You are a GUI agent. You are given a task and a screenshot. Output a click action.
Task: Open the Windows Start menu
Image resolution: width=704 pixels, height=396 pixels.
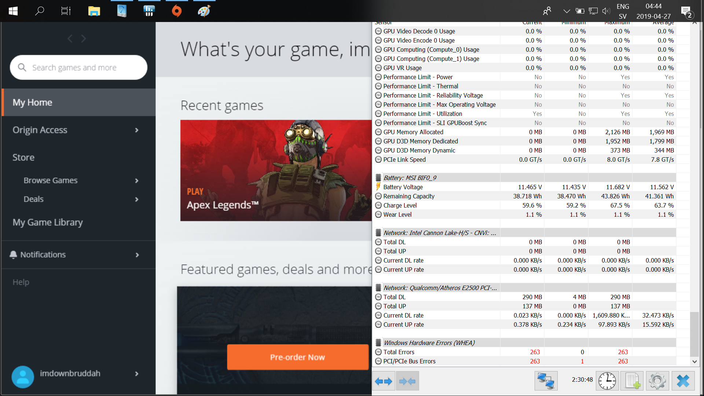coord(13,11)
